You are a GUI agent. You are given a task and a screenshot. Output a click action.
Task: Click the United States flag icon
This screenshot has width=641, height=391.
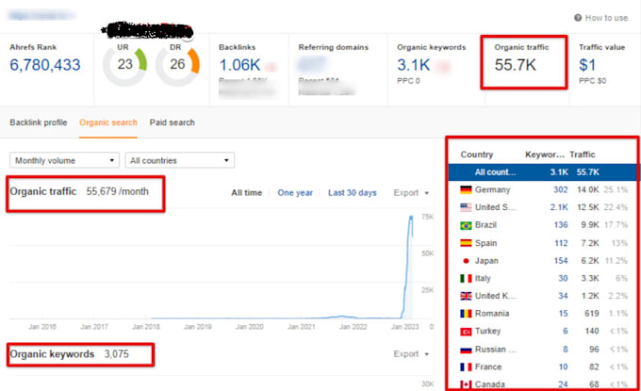(466, 207)
